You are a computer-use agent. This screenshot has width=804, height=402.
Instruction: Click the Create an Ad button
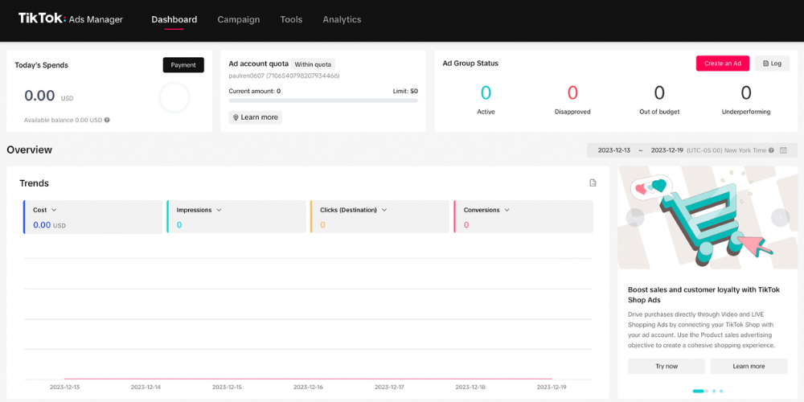point(723,64)
